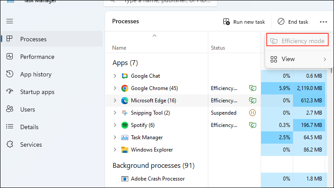This screenshot has height=188, width=334.
Task: Expand the Spotify process group
Action: pos(115,125)
